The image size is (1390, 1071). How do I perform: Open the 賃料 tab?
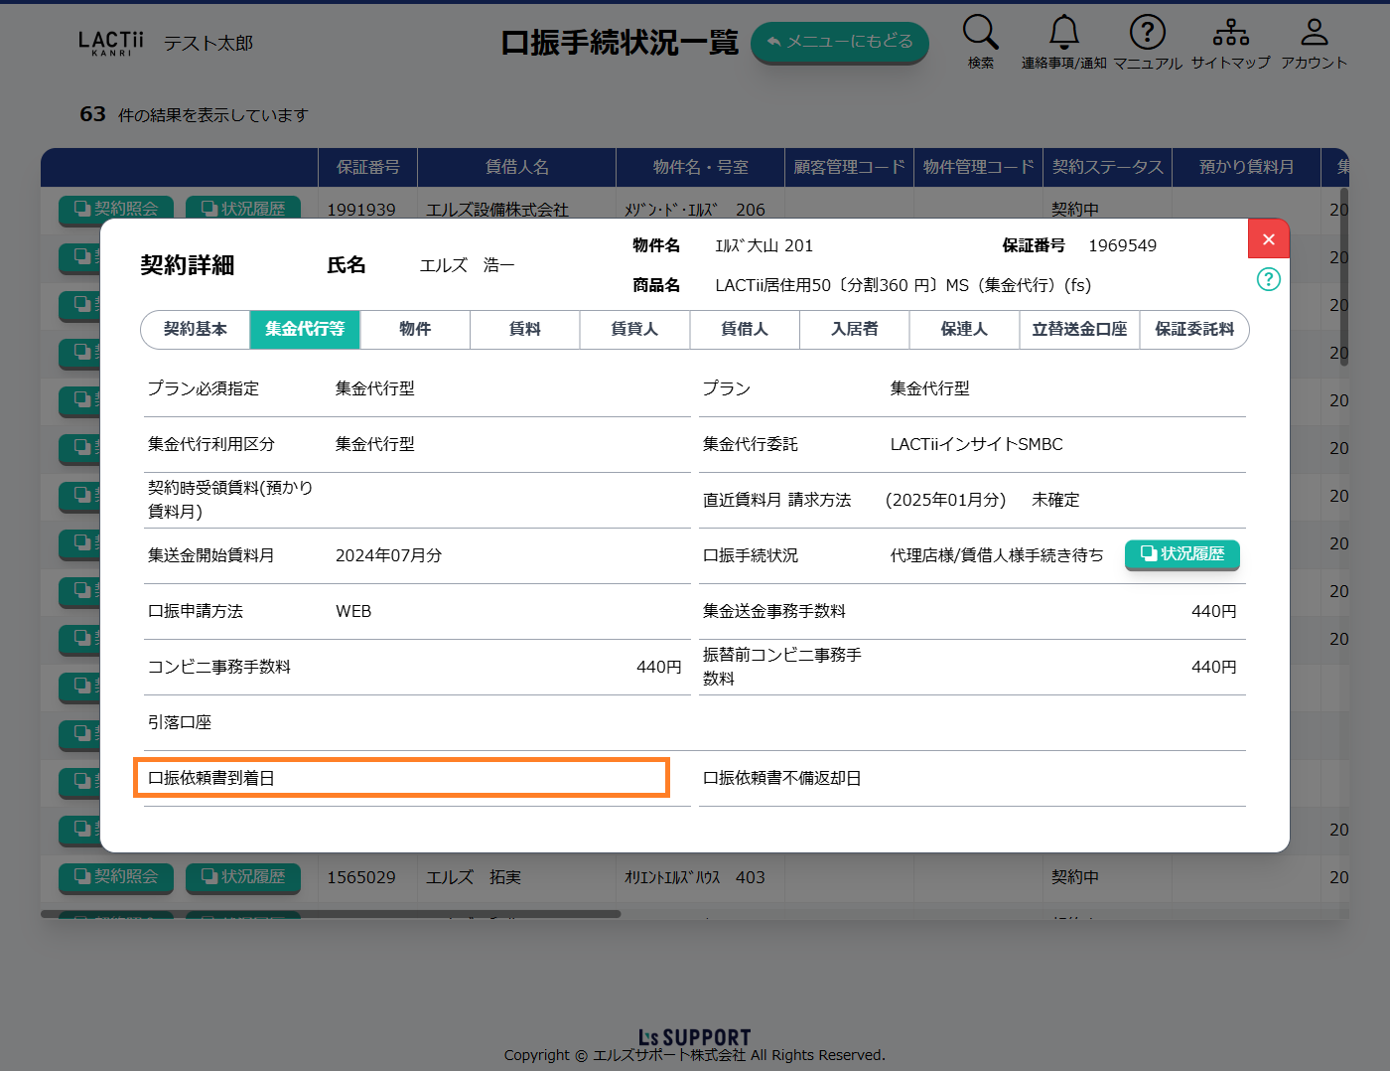click(x=524, y=329)
